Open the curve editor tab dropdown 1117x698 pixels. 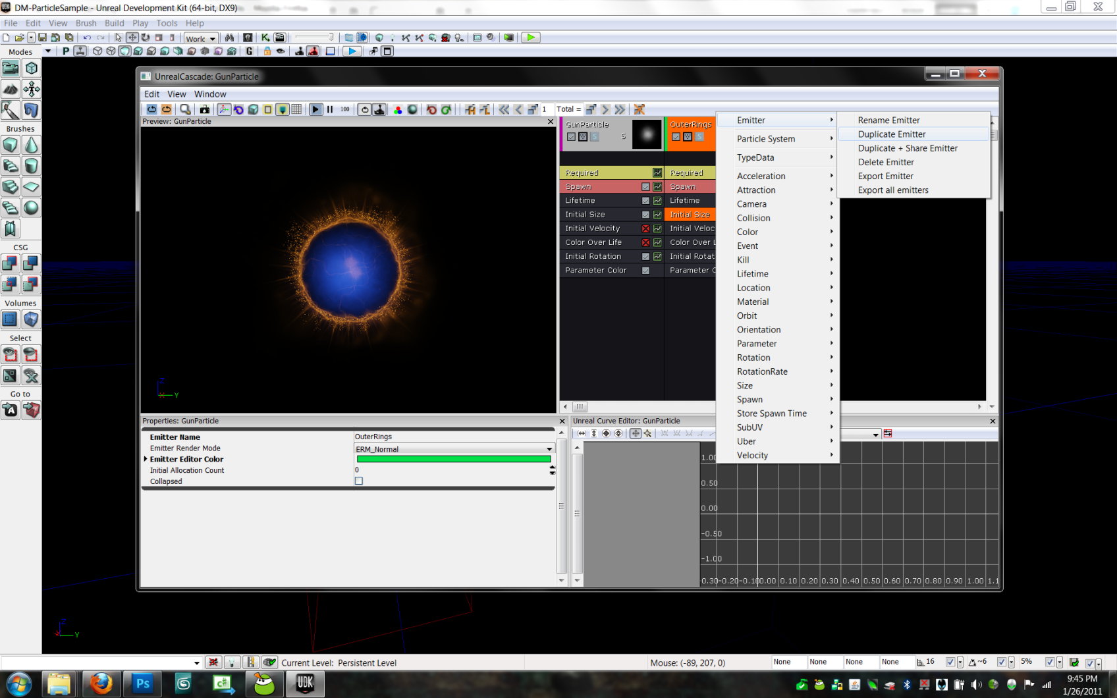point(875,434)
